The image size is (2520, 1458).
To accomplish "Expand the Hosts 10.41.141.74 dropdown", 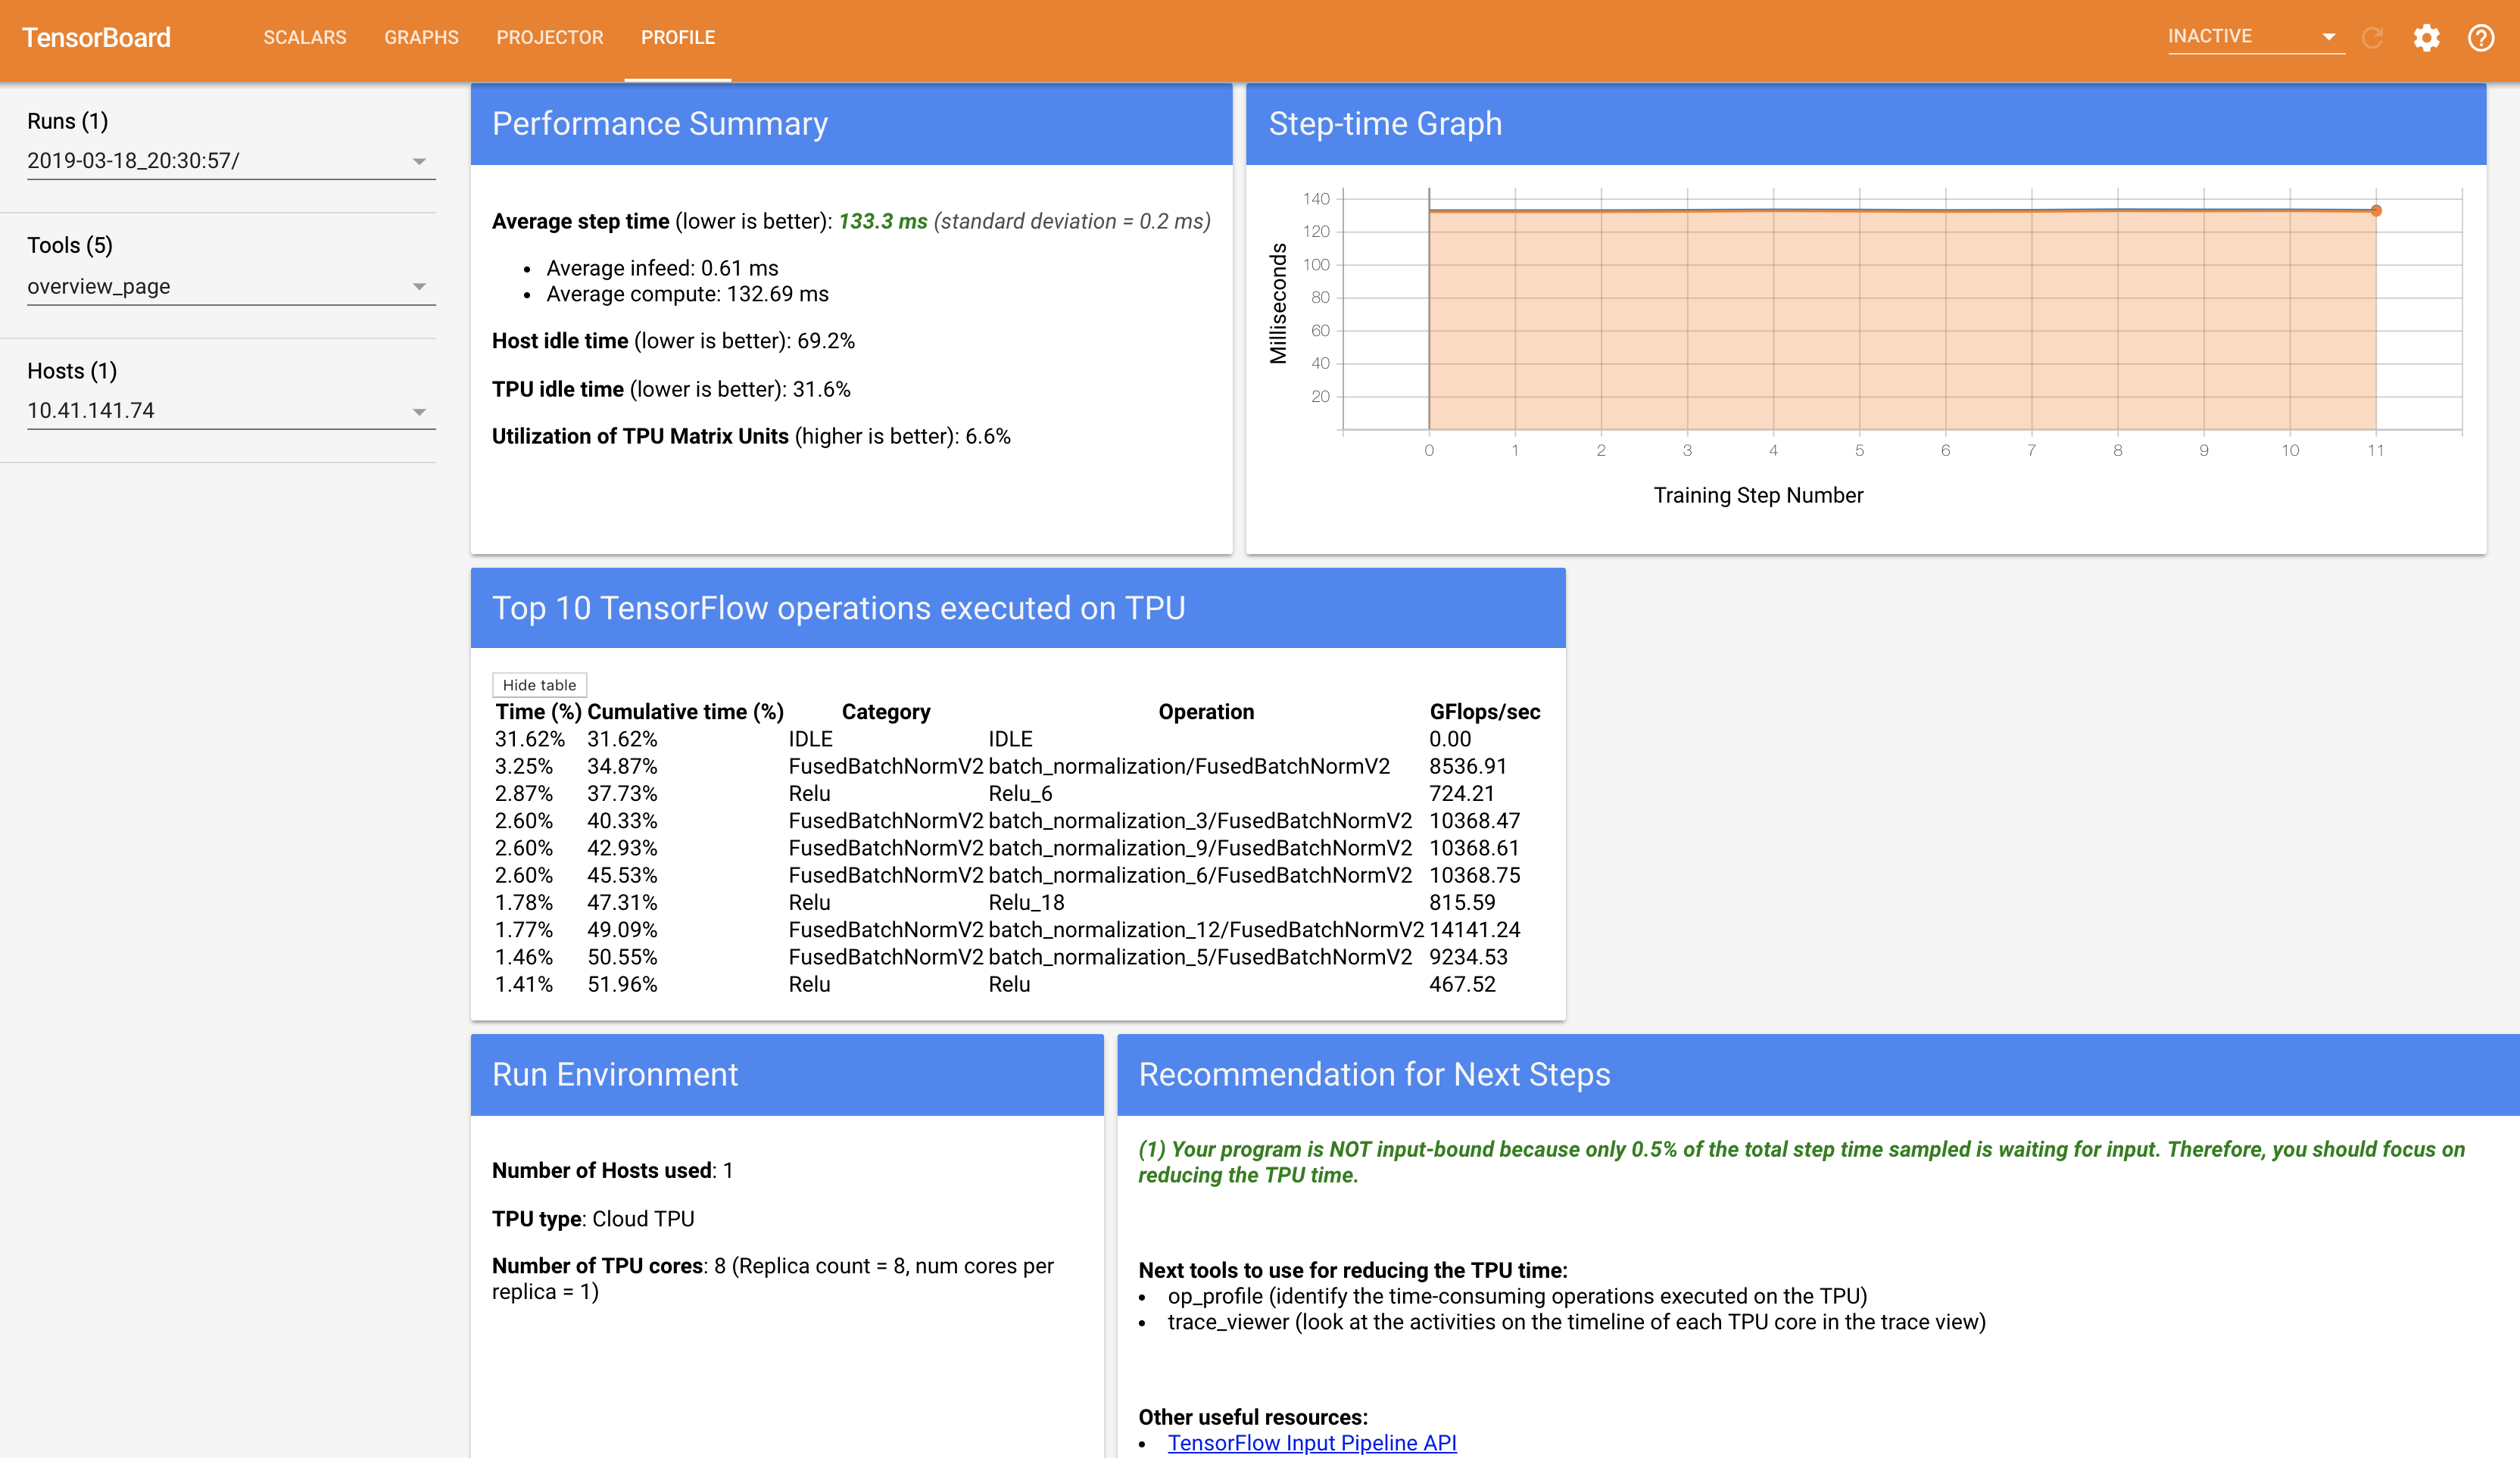I will point(230,411).
